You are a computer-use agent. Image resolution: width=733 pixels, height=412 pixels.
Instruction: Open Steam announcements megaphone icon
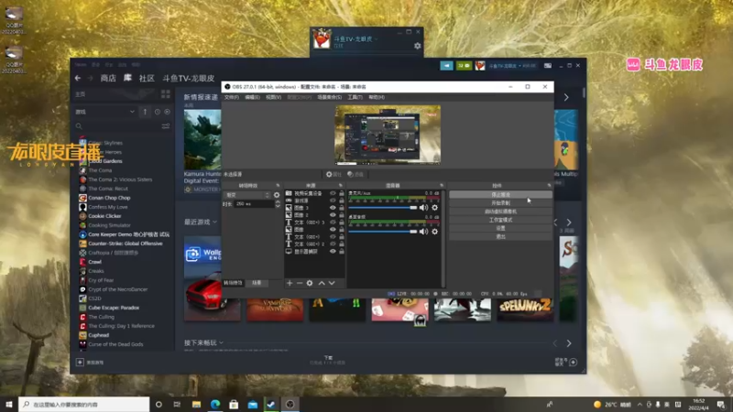pyautogui.click(x=446, y=66)
